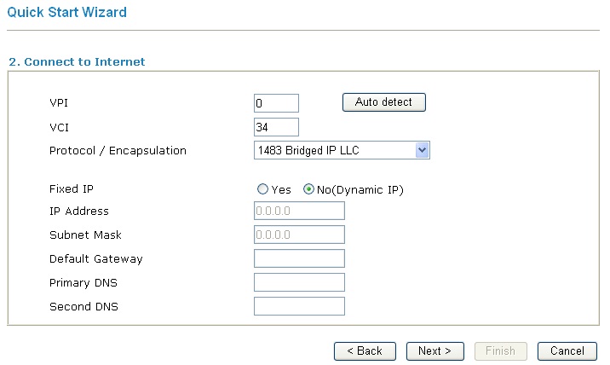Open the Protocol / Encapsulation dropdown
Screen dimensions: 610x365
pyautogui.click(x=341, y=151)
